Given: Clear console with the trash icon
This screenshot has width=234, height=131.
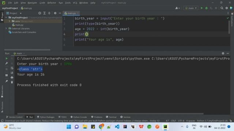Looking at the screenshot, I should 12,82.
